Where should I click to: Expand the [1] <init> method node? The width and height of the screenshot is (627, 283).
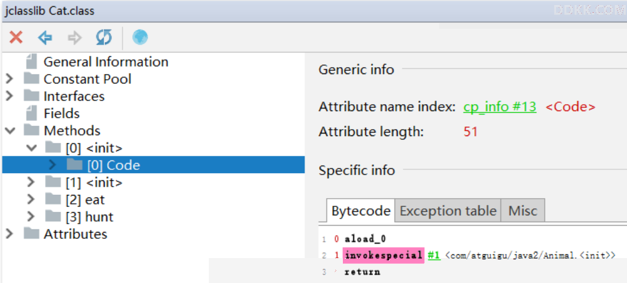31,182
